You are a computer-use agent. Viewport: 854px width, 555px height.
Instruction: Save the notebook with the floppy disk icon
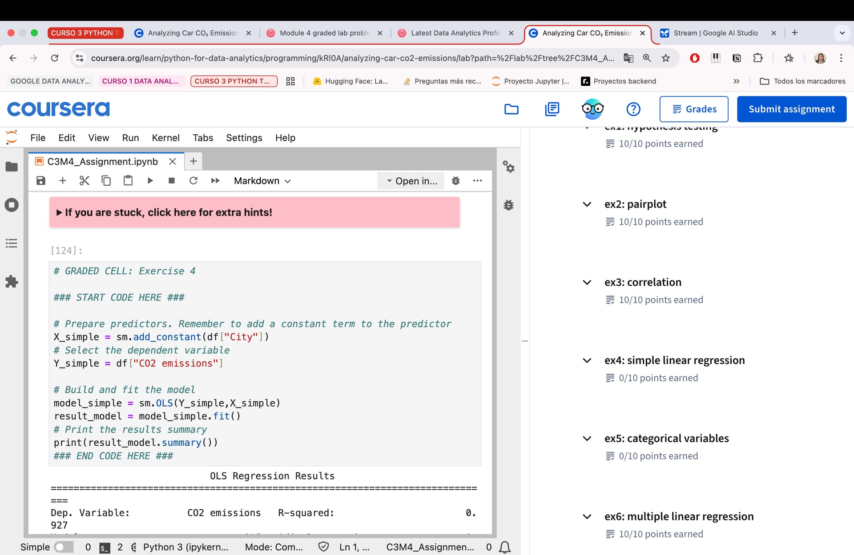pos(41,181)
